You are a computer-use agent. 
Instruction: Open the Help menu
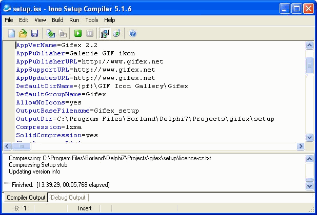click(x=110, y=20)
